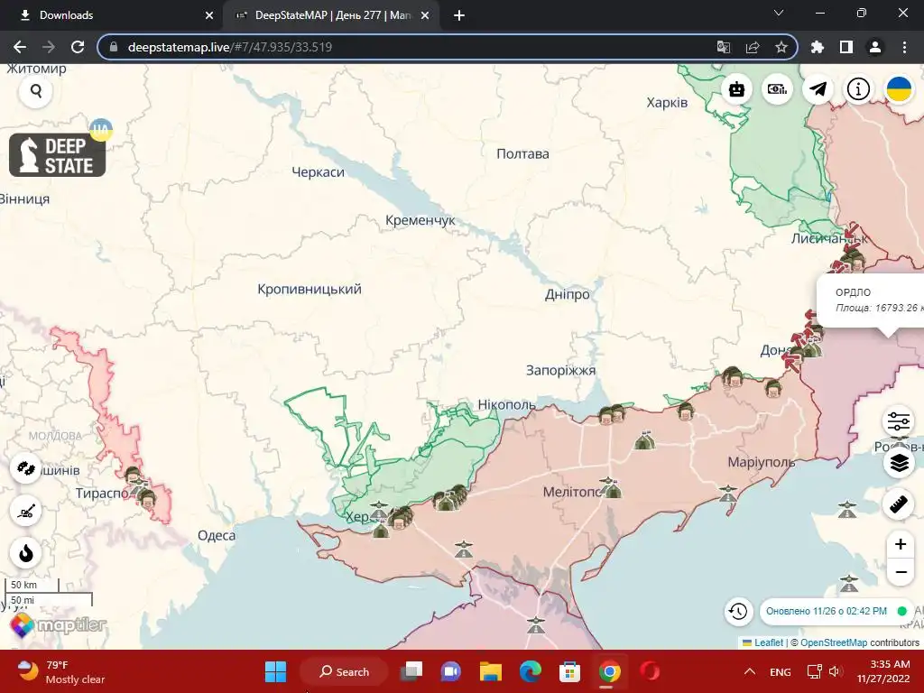Expand the tab search chevron
The width and height of the screenshot is (924, 693).
pos(779,13)
